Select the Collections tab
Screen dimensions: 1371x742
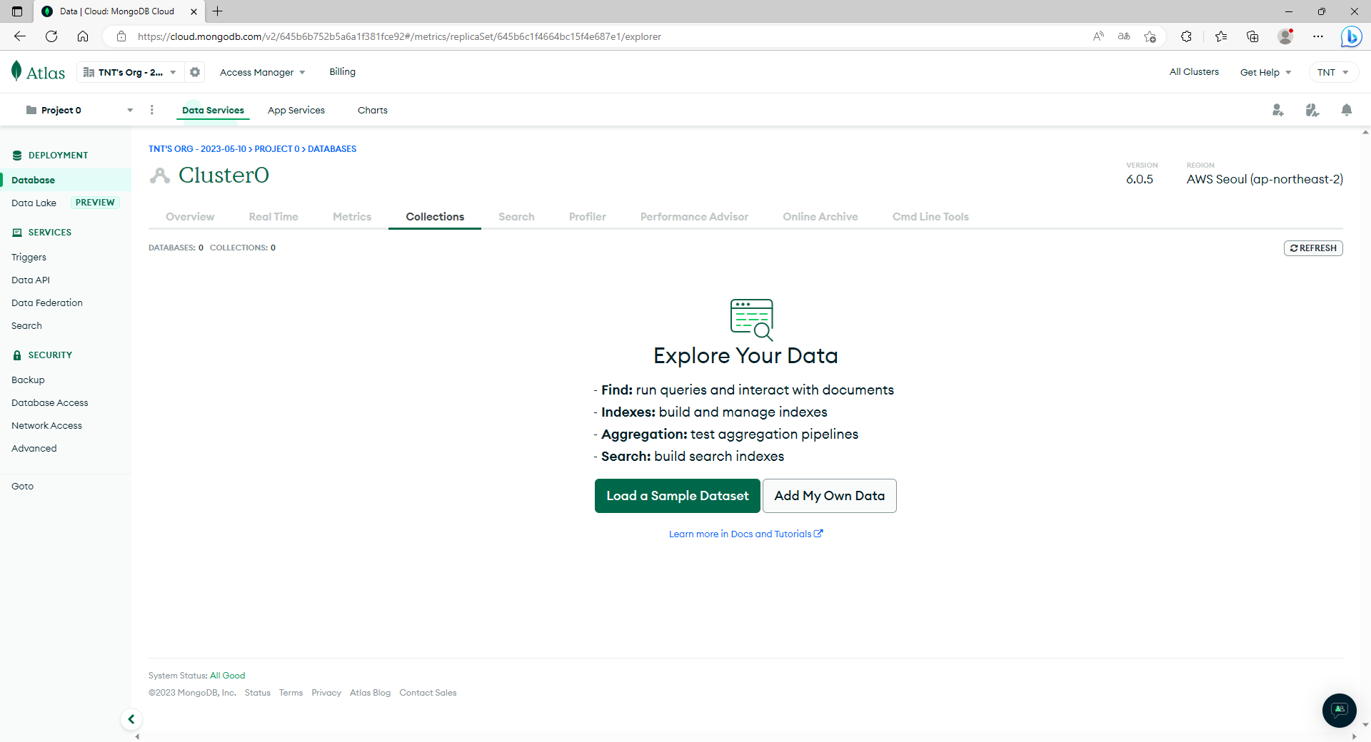(x=435, y=217)
